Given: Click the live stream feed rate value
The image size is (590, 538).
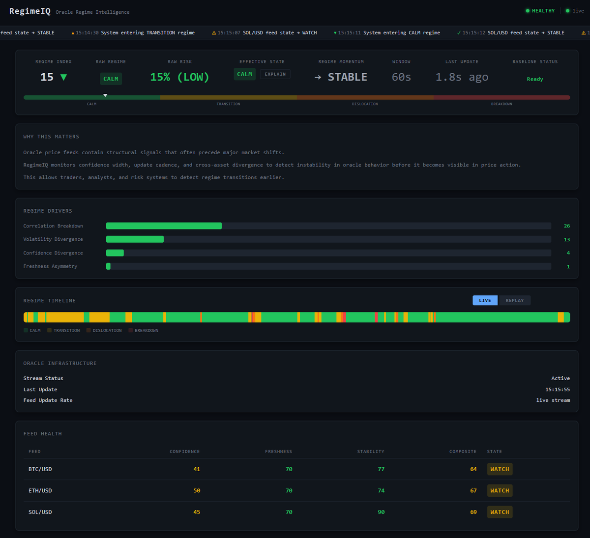Looking at the screenshot, I should 553,400.
